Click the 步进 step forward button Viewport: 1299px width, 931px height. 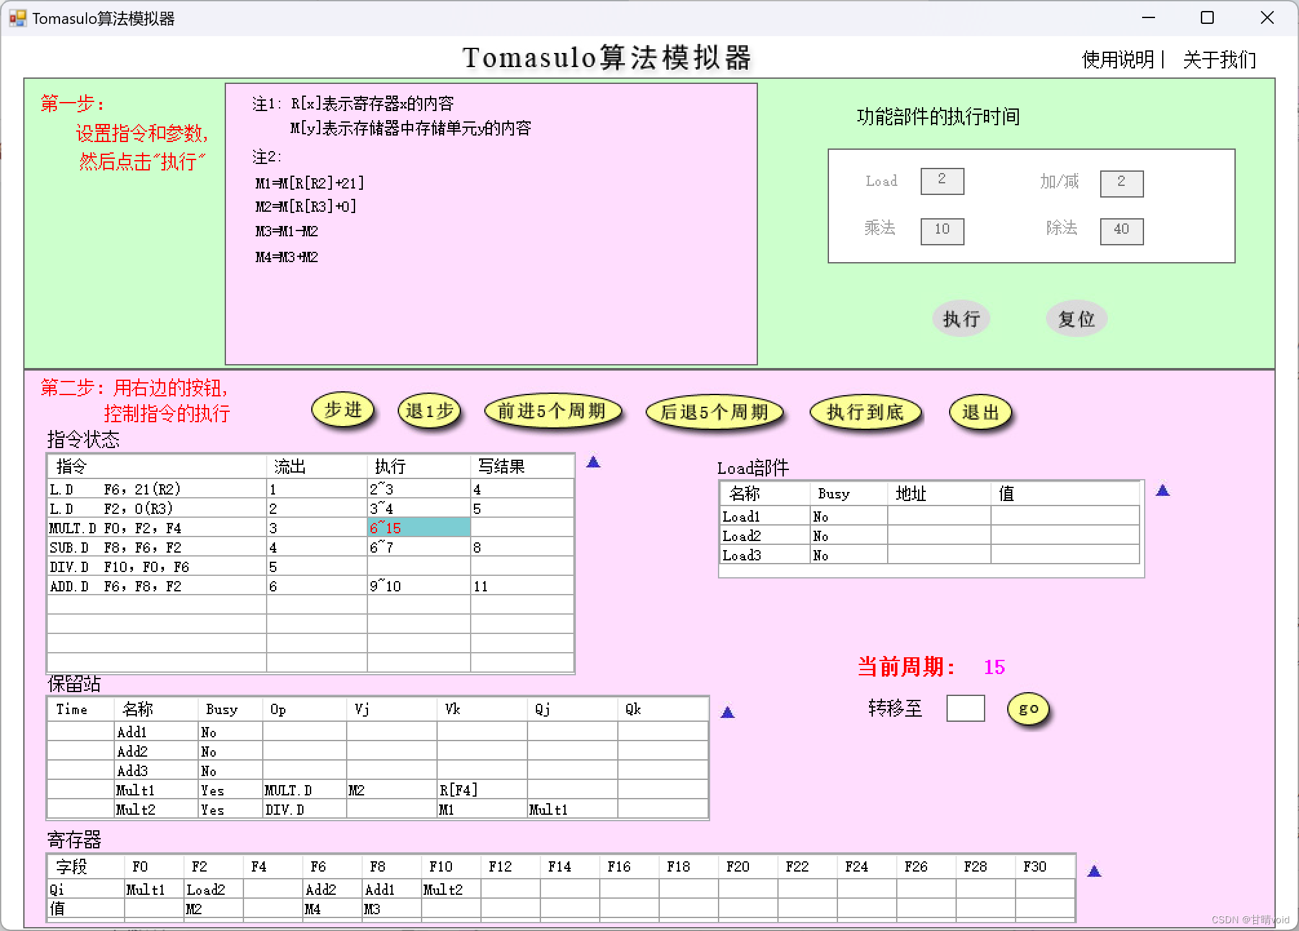click(343, 410)
